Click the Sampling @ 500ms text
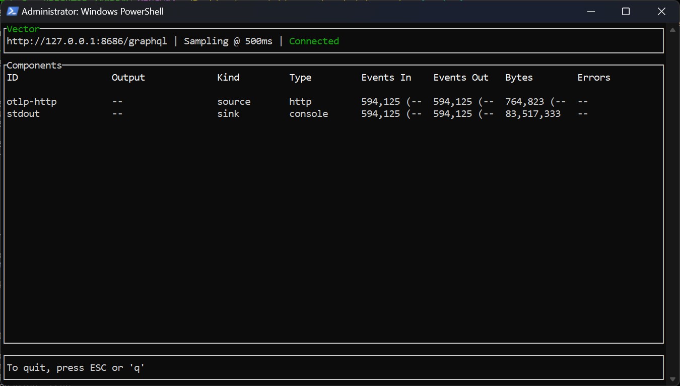The image size is (680, 386). pos(228,41)
